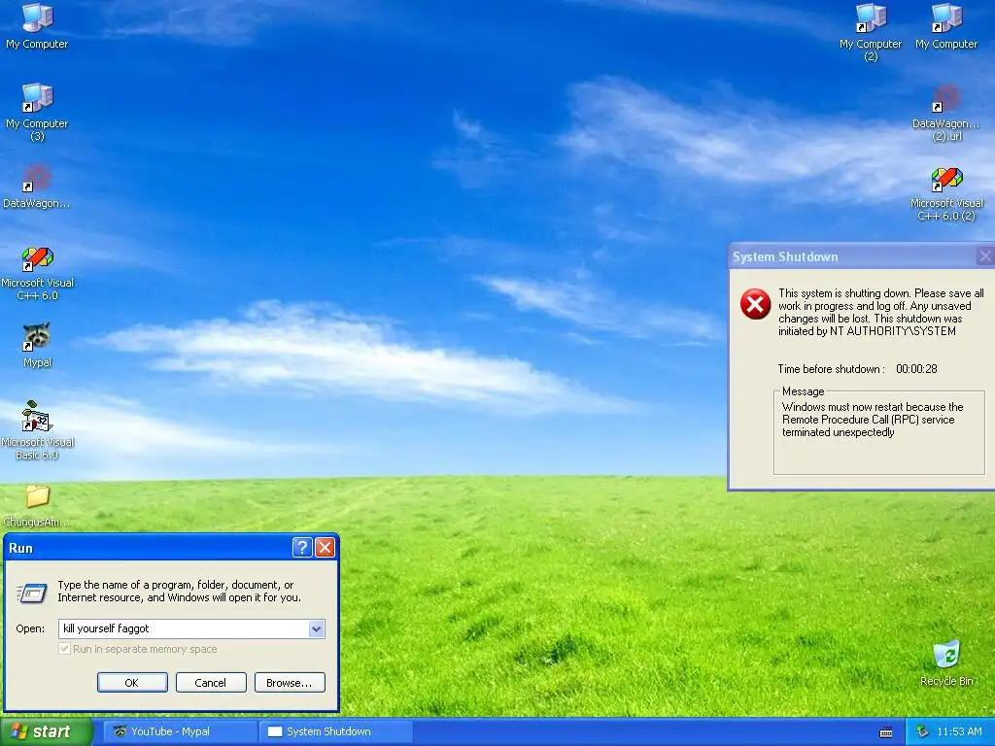995x746 pixels.
Task: Click the 'Time before shutdown :' label
Action: (831, 368)
